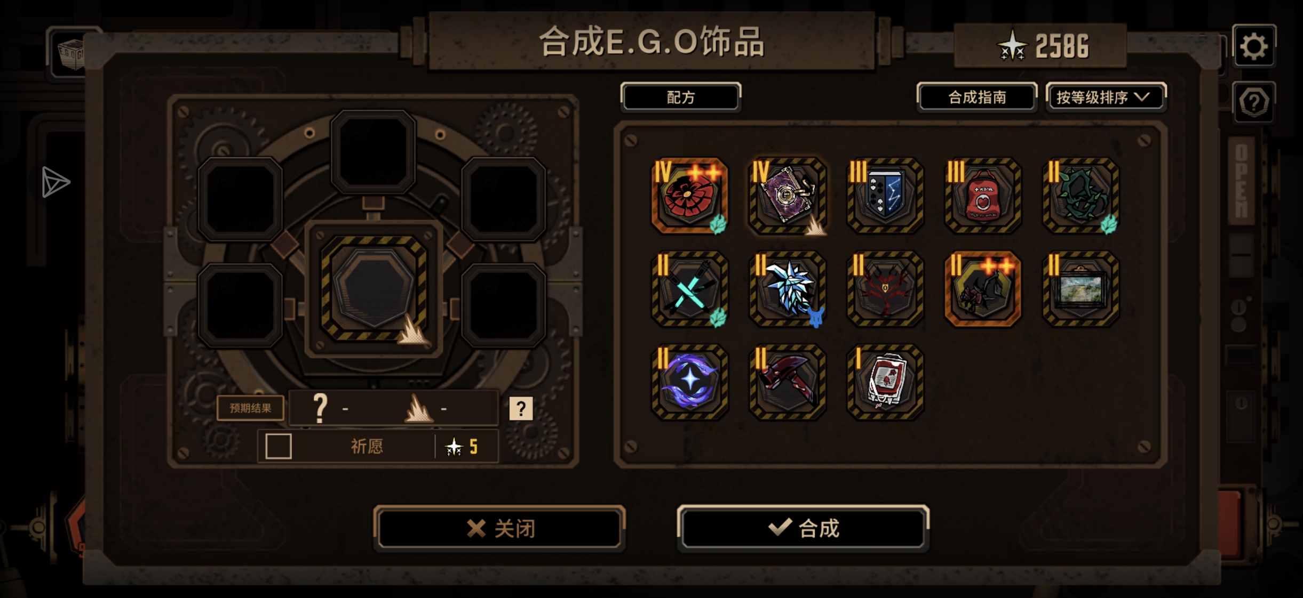Enable the 祈愿 checkbox

click(x=279, y=446)
